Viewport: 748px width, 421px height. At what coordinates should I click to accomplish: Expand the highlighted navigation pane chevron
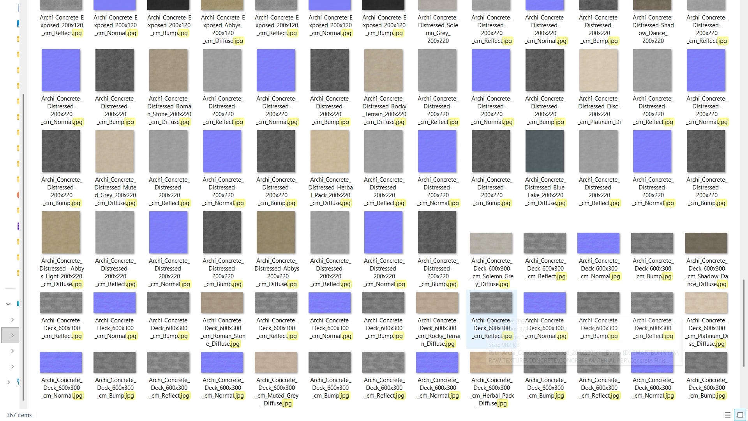pos(12,335)
